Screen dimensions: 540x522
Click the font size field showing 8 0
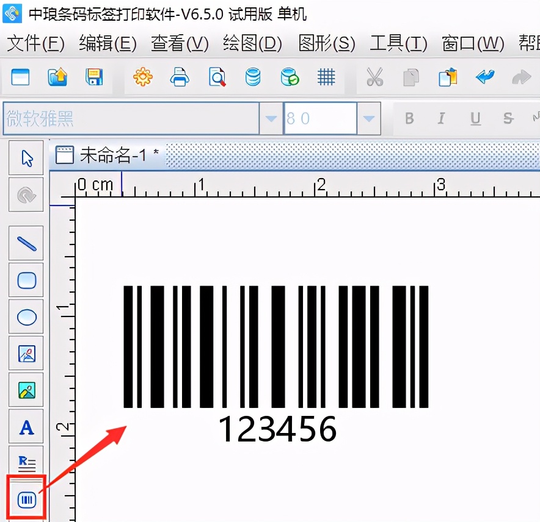tap(320, 118)
